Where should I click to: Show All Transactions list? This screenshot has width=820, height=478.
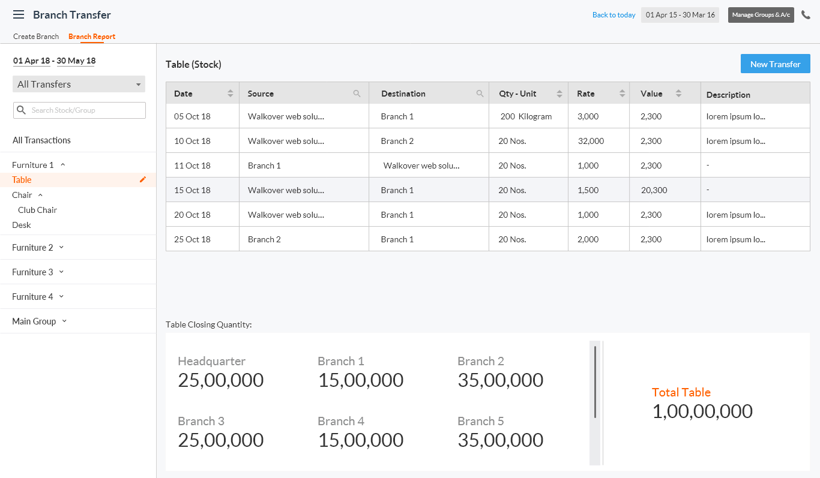point(41,140)
